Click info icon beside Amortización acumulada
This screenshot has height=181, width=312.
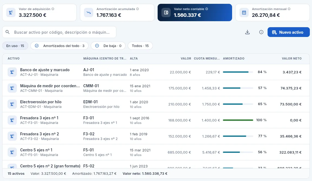pos(138,9)
